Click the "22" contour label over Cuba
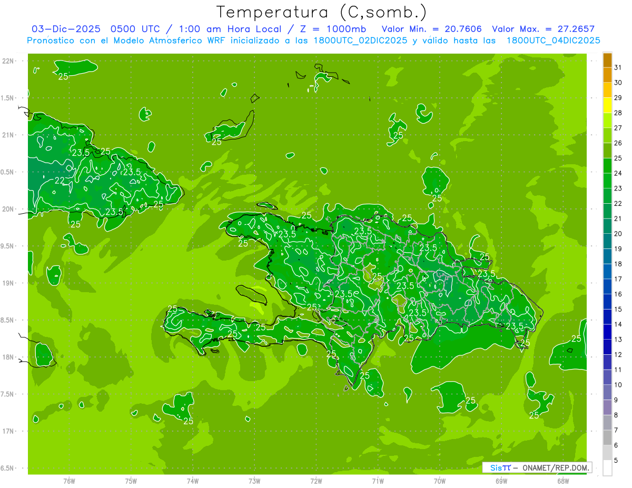 (x=60, y=181)
